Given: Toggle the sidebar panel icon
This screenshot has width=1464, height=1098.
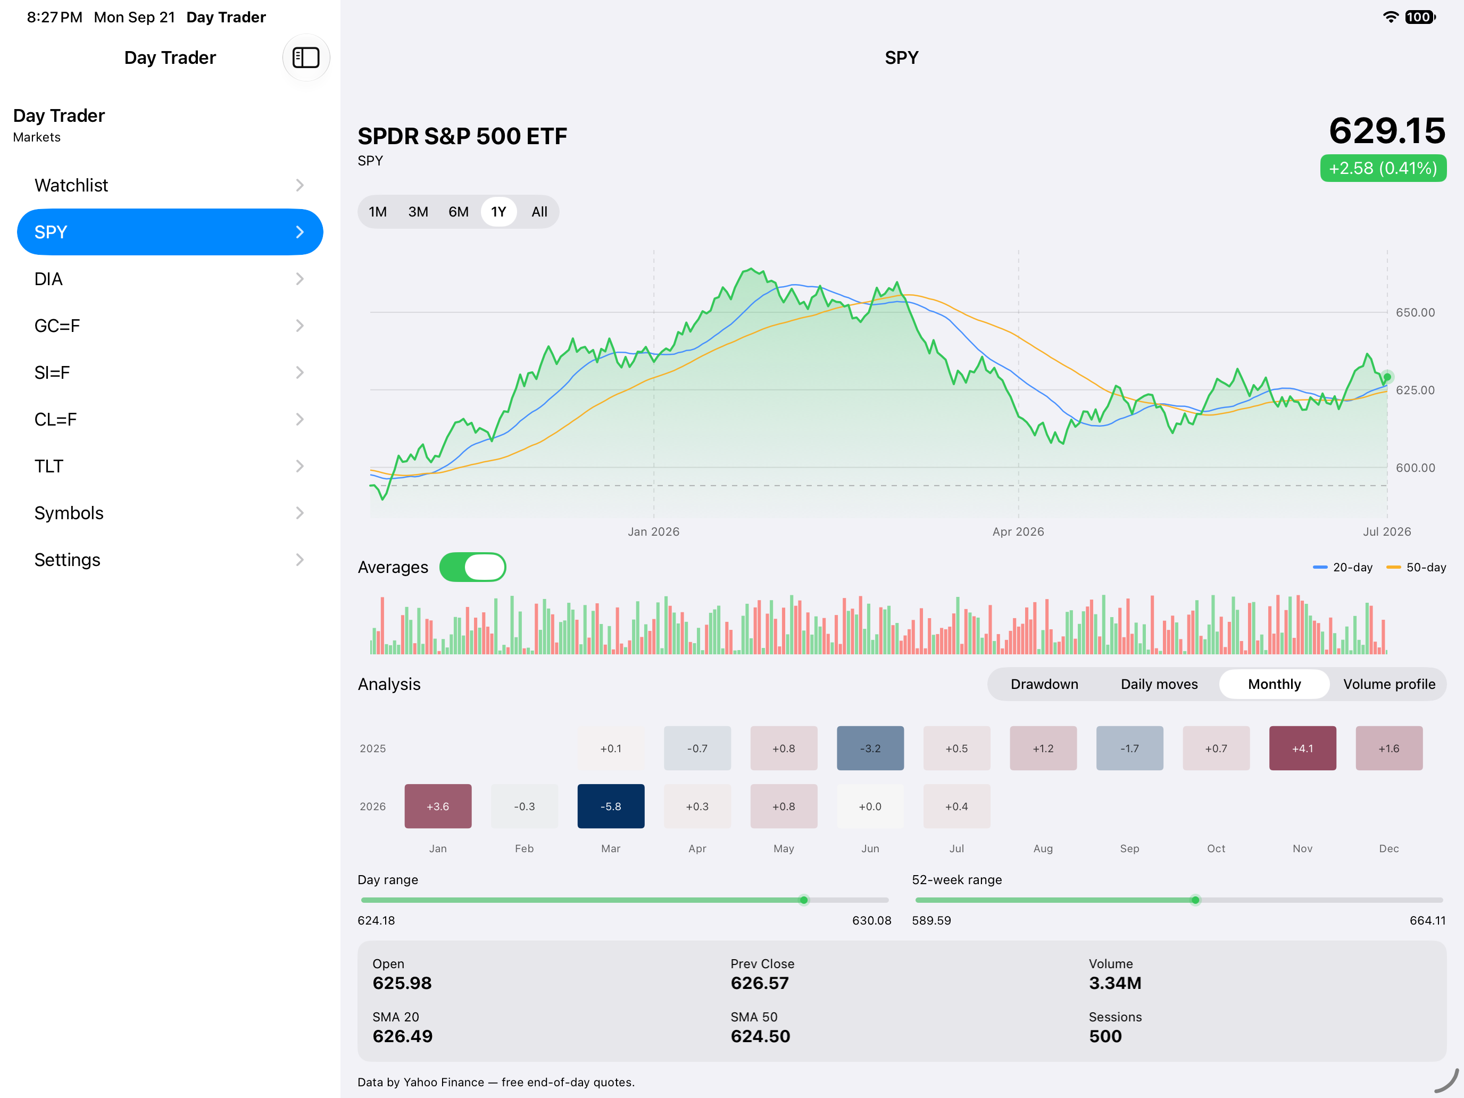Looking at the screenshot, I should [x=306, y=57].
